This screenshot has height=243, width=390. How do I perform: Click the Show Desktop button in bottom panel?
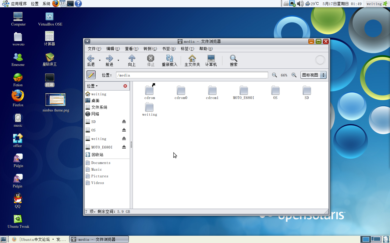tap(3, 239)
